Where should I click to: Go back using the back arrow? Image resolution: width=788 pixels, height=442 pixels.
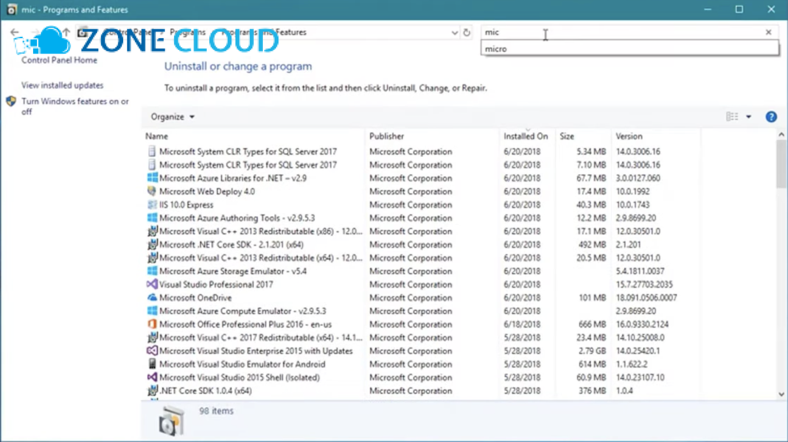(14, 32)
